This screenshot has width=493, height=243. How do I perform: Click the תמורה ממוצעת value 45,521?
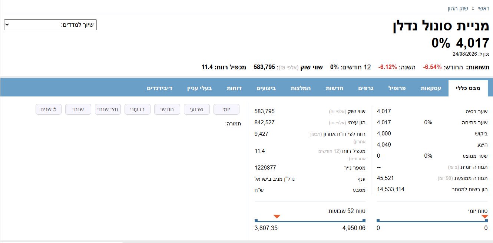385,178
